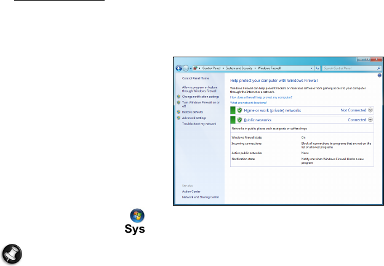Click Notification state row label

point(243,159)
